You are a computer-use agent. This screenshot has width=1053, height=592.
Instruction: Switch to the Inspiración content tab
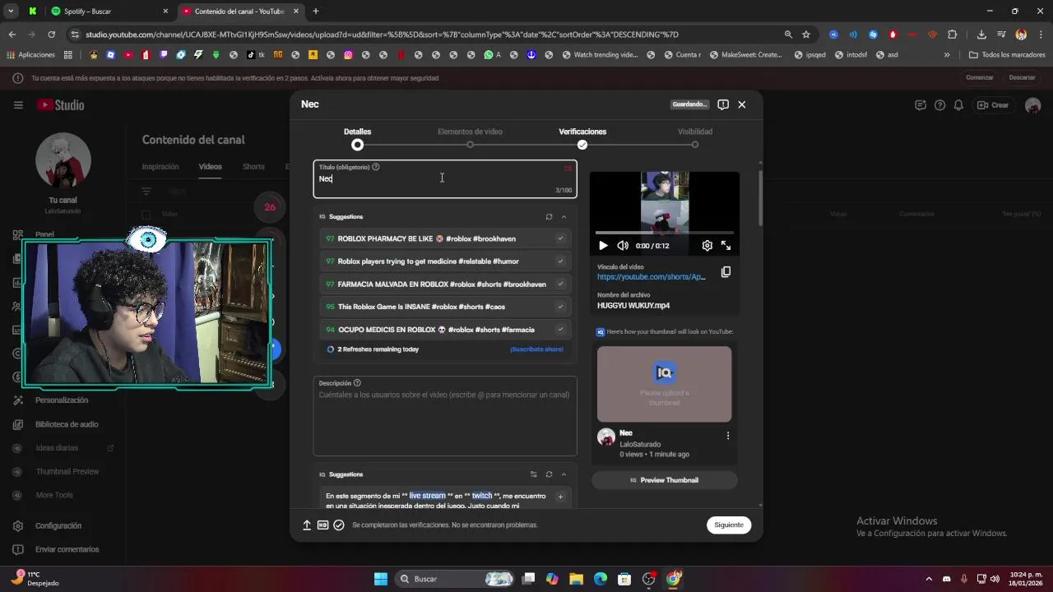[160, 167]
